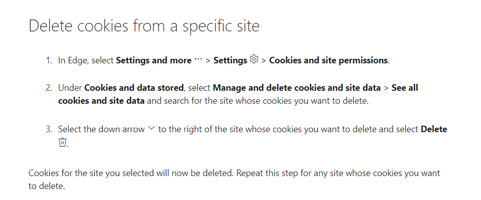Click the Settings gear icon in step 1

coord(253,60)
